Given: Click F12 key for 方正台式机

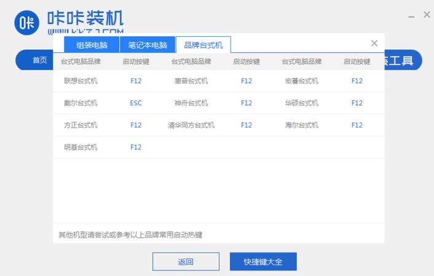Looking at the screenshot, I should 136,125.
